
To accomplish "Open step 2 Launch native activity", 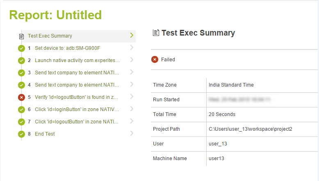I will (77, 60).
